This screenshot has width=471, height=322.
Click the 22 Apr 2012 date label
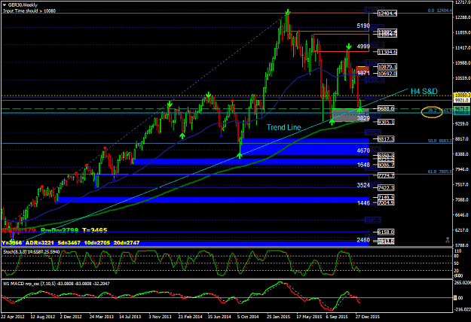click(x=13, y=317)
